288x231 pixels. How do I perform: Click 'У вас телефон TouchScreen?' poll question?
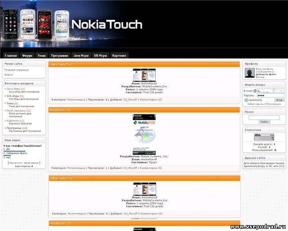click(x=22, y=146)
